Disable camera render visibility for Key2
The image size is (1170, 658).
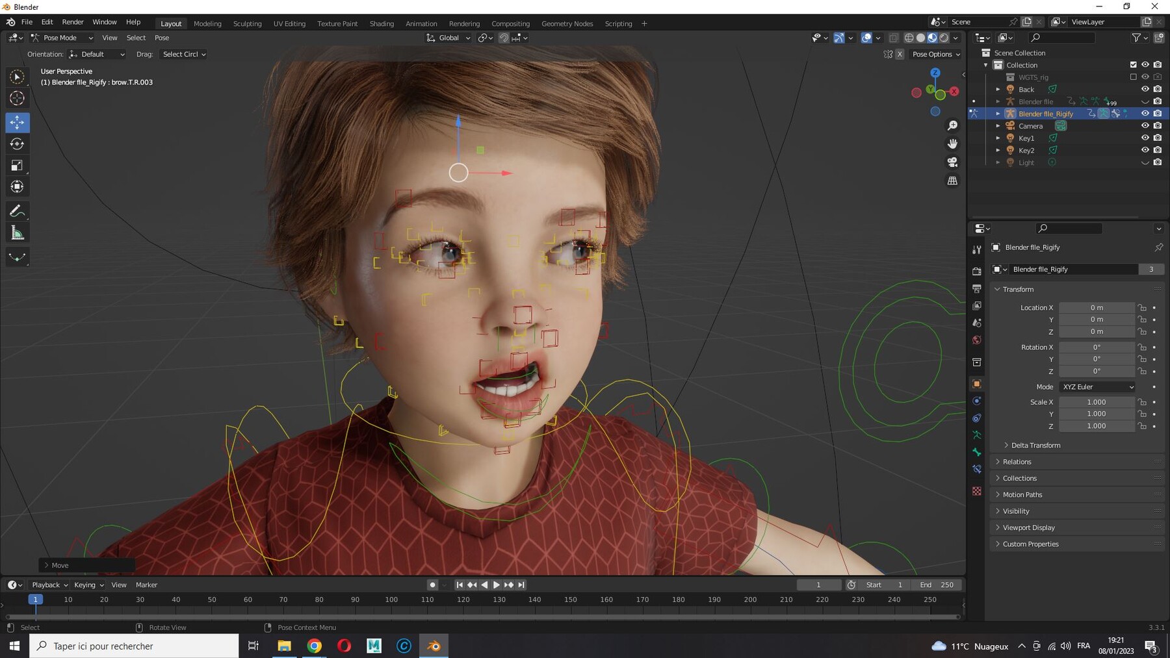(x=1158, y=149)
